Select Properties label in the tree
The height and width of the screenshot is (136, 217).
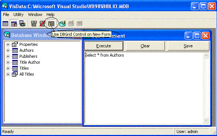[29, 44]
